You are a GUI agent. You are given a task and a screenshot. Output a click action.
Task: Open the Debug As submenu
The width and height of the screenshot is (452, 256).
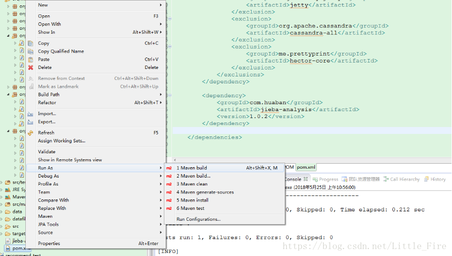pyautogui.click(x=96, y=176)
